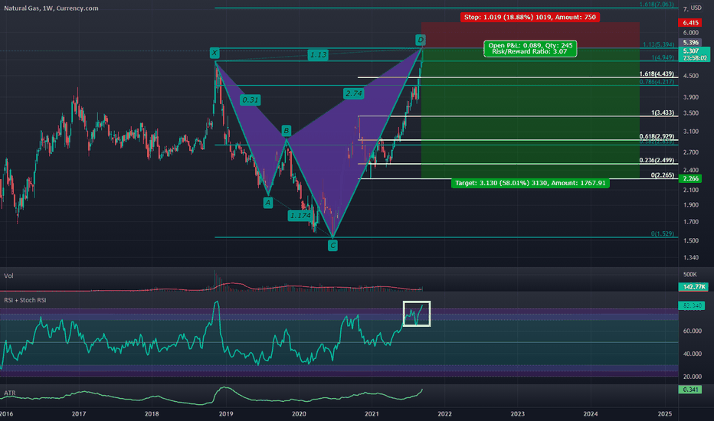Click the 0.236(2.499) Fibonacci level label
Viewport: 714px width, 421px height.
(x=657, y=160)
